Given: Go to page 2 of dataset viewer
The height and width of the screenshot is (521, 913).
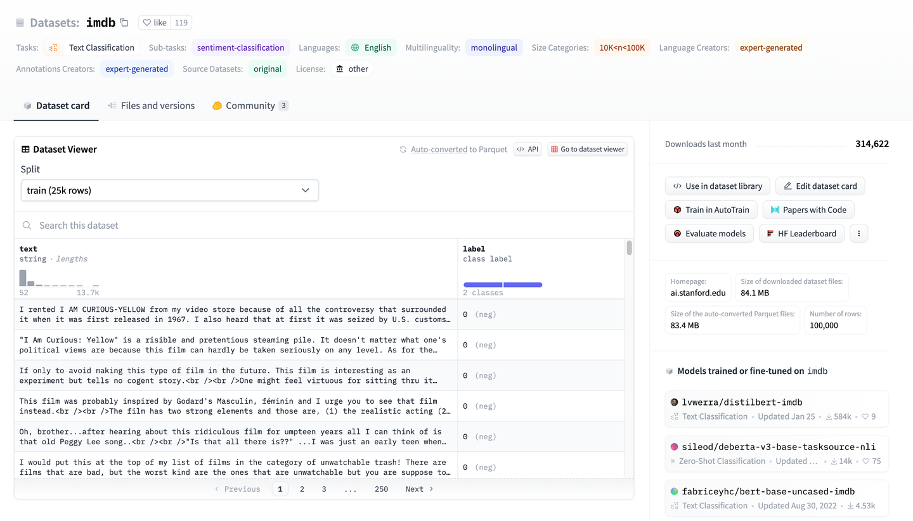Looking at the screenshot, I should coord(302,489).
